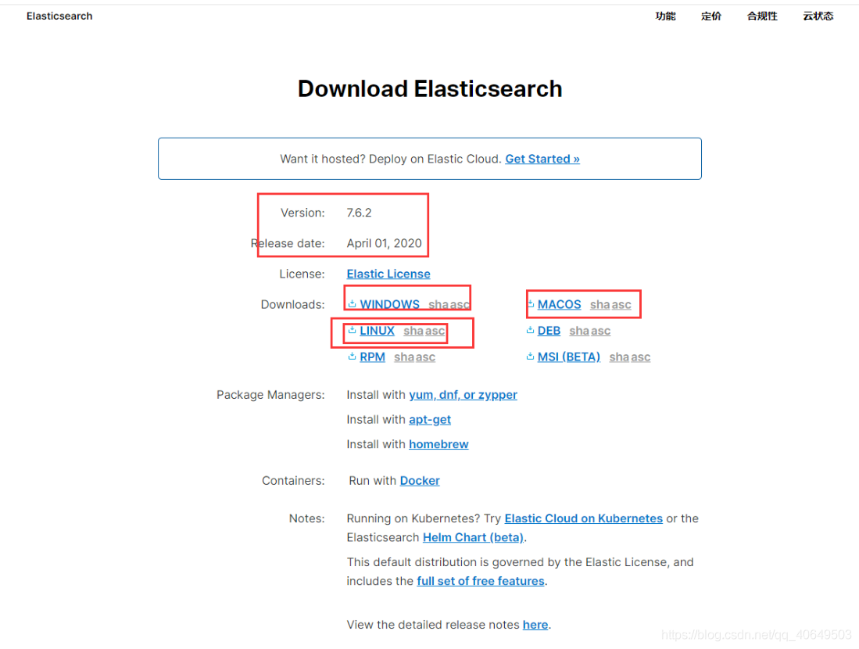This screenshot has width=859, height=649.
Task: Open the sha checksum for RPM
Action: coord(404,357)
